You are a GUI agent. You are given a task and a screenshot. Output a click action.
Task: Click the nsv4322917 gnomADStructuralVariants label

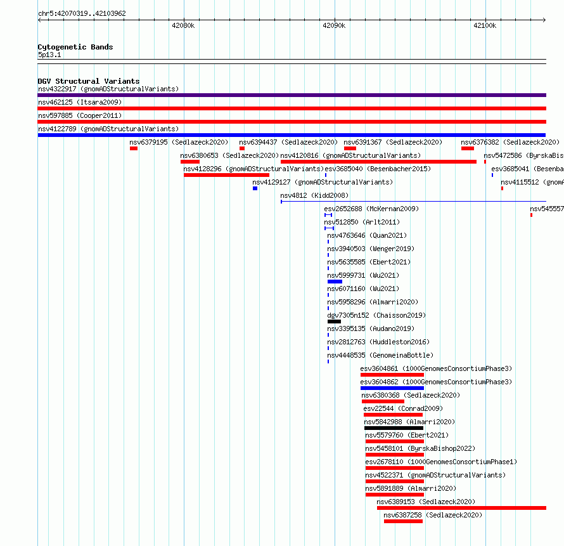[x=108, y=89]
